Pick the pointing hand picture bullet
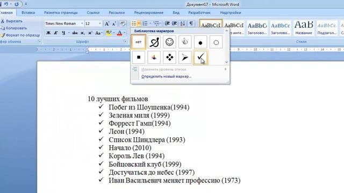 coord(185,42)
